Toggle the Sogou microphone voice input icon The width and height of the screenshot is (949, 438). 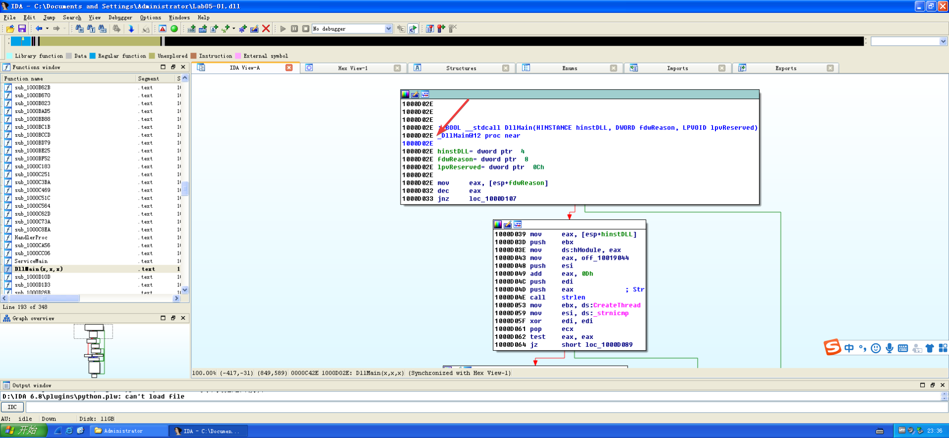890,348
